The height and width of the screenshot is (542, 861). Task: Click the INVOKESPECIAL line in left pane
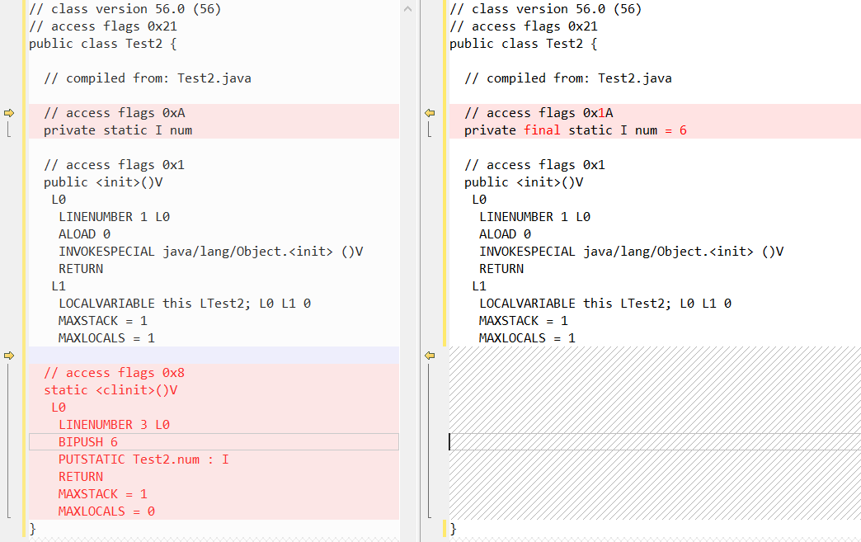[210, 252]
